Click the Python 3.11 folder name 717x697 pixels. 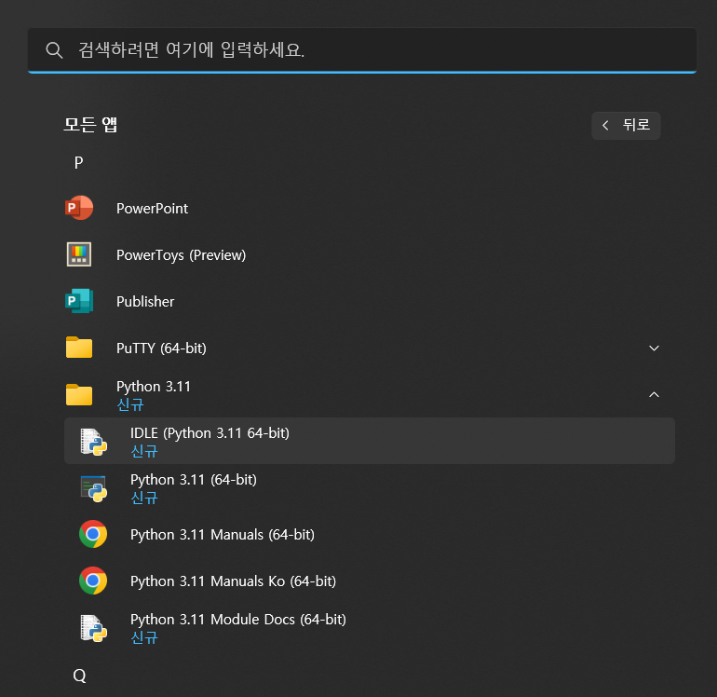coord(154,387)
